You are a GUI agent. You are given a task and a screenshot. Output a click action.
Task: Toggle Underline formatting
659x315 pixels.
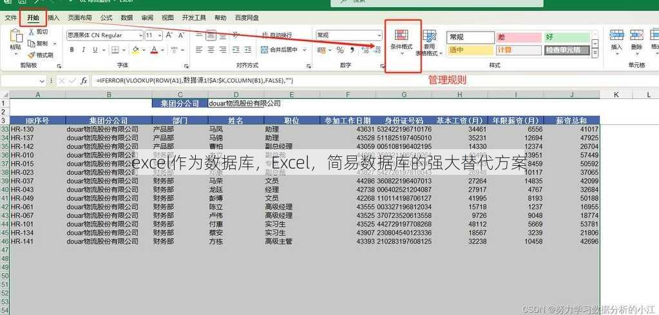tap(95, 50)
